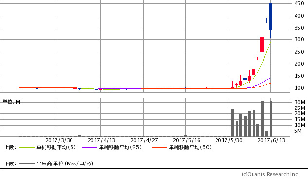308x180 pixels.
Task: Click the 2017/3/30 date label
Action: click(59, 140)
